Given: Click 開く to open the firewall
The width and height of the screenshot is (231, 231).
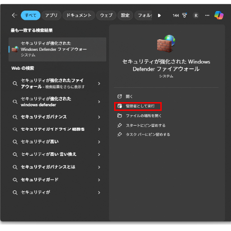Looking at the screenshot, I should coord(129,97).
